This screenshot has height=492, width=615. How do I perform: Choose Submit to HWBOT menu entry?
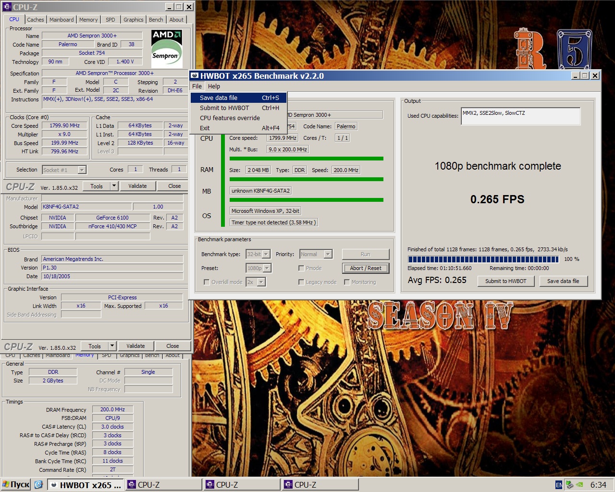[x=239, y=108]
